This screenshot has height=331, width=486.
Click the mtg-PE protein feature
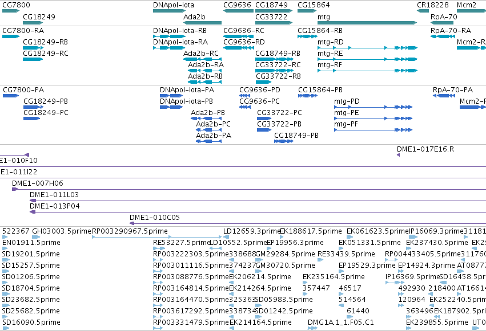373,118
